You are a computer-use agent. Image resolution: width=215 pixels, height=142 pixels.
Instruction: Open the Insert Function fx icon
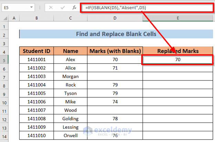[74, 8]
